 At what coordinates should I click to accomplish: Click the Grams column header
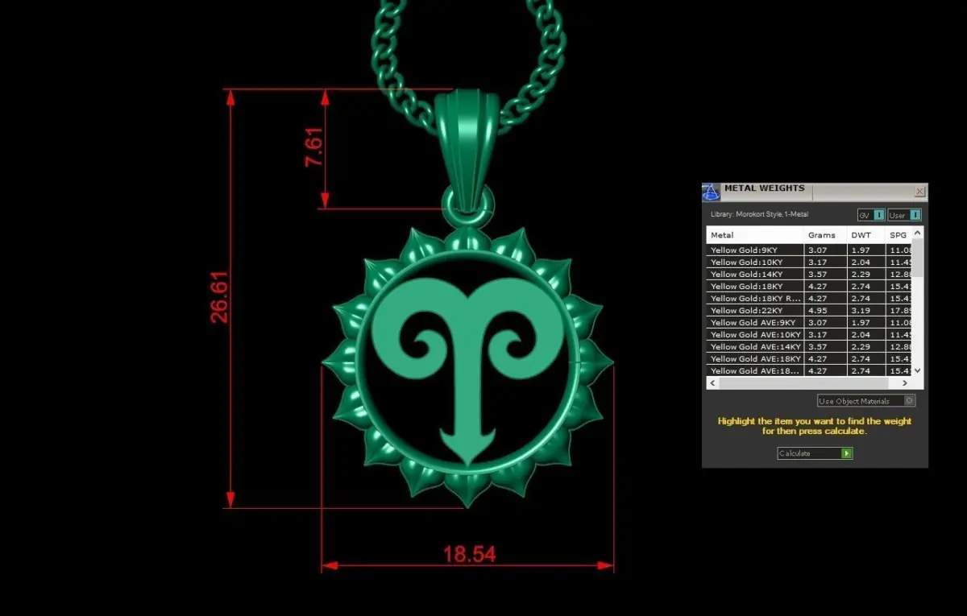click(825, 235)
